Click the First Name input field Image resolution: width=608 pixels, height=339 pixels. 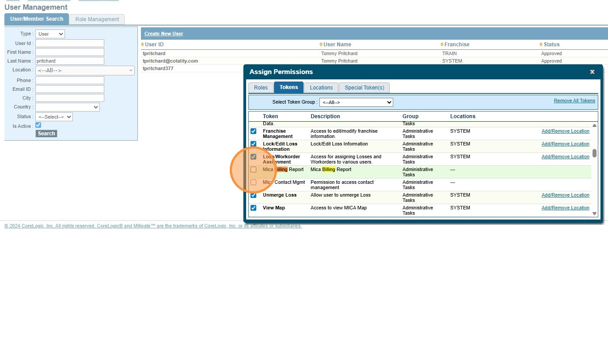70,52
